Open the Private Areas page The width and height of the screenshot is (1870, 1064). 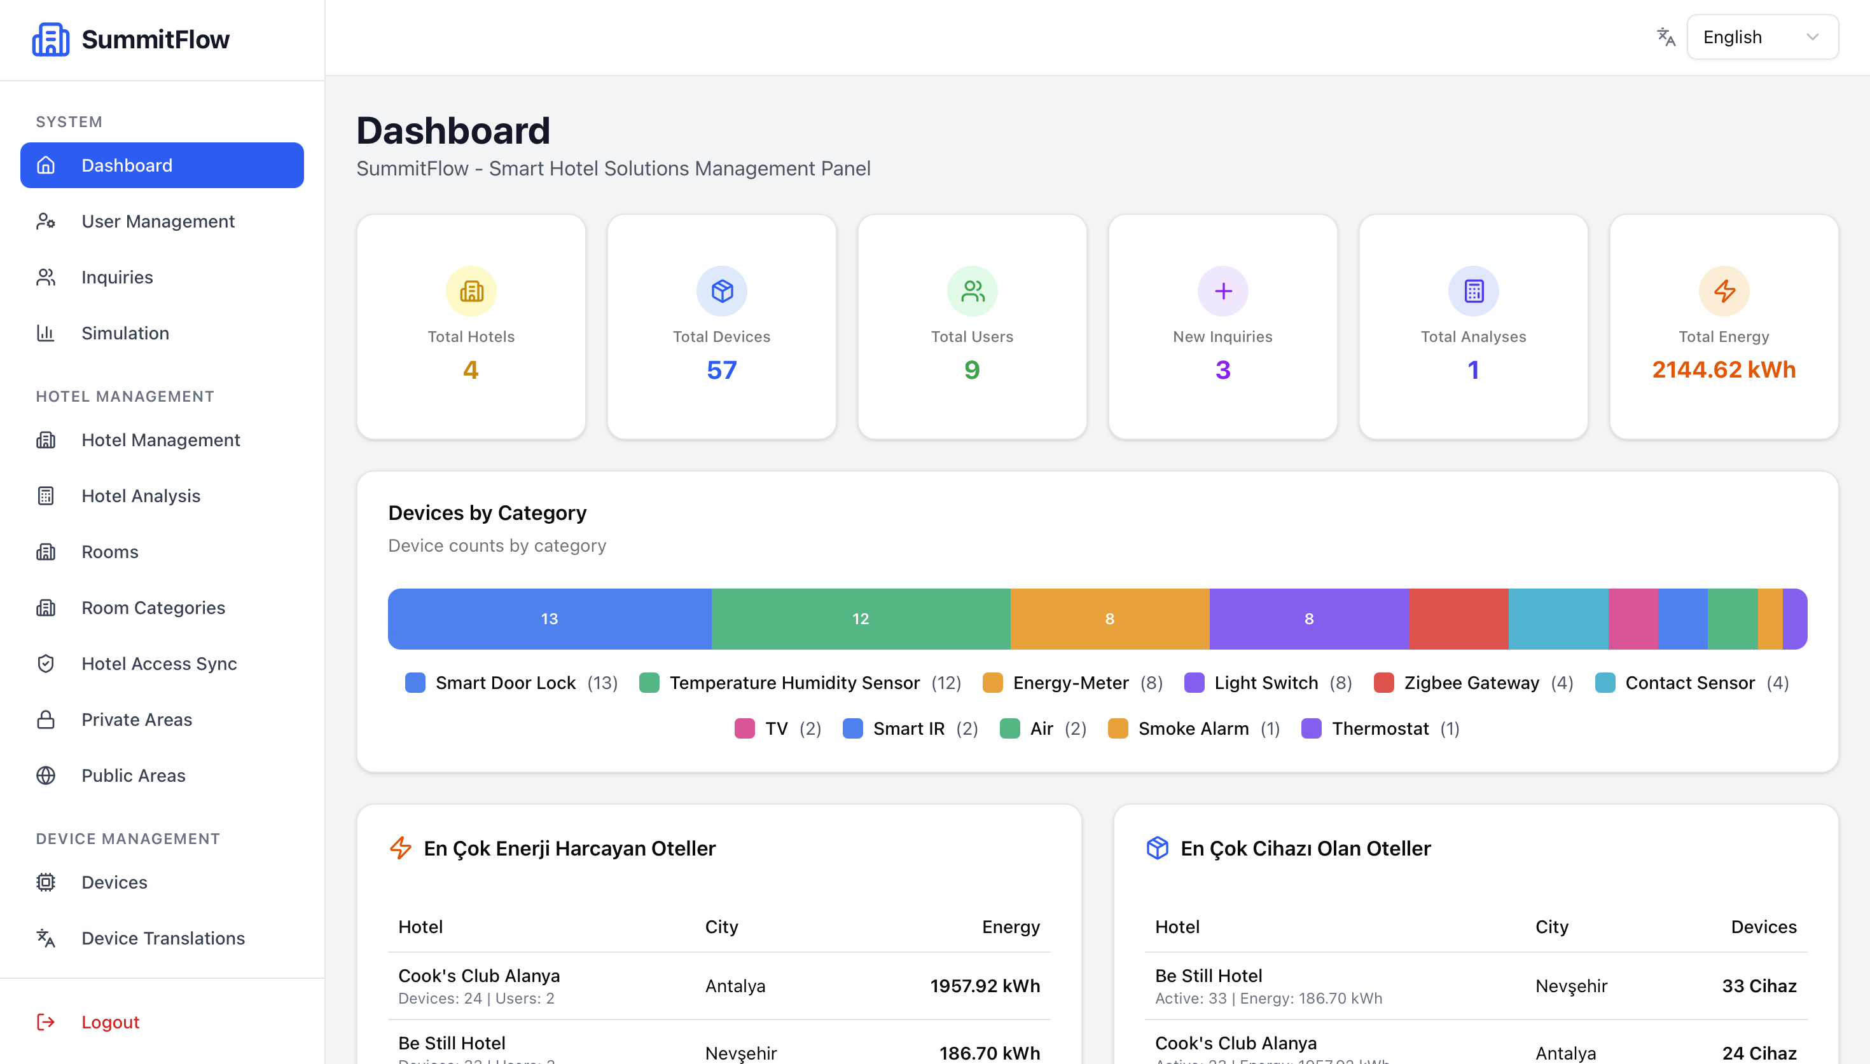[135, 719]
